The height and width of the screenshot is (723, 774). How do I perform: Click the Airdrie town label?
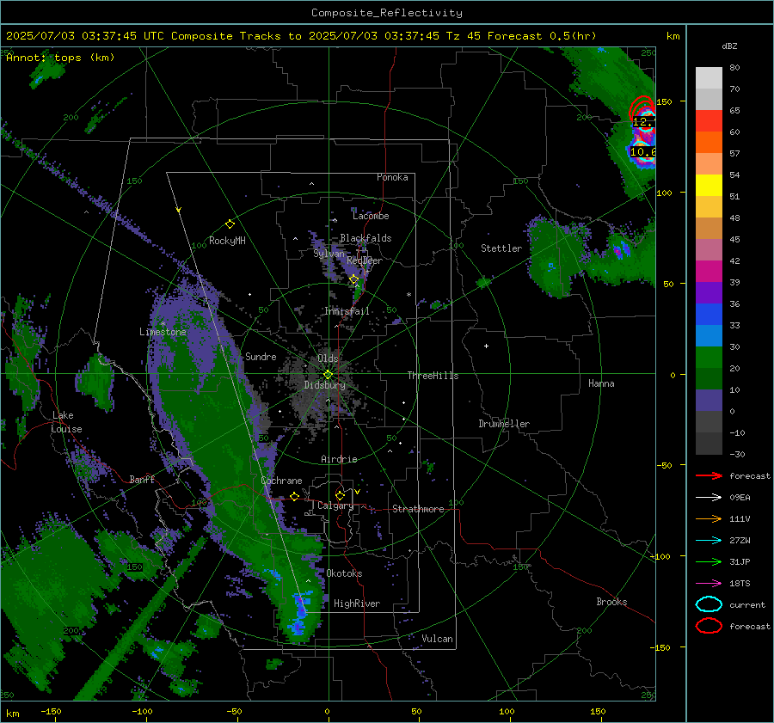[x=339, y=459]
